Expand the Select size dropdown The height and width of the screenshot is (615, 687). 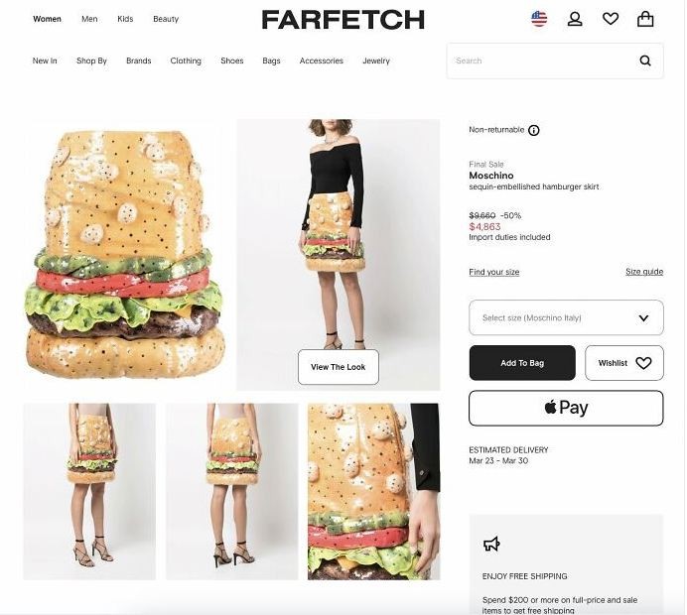coord(566,317)
